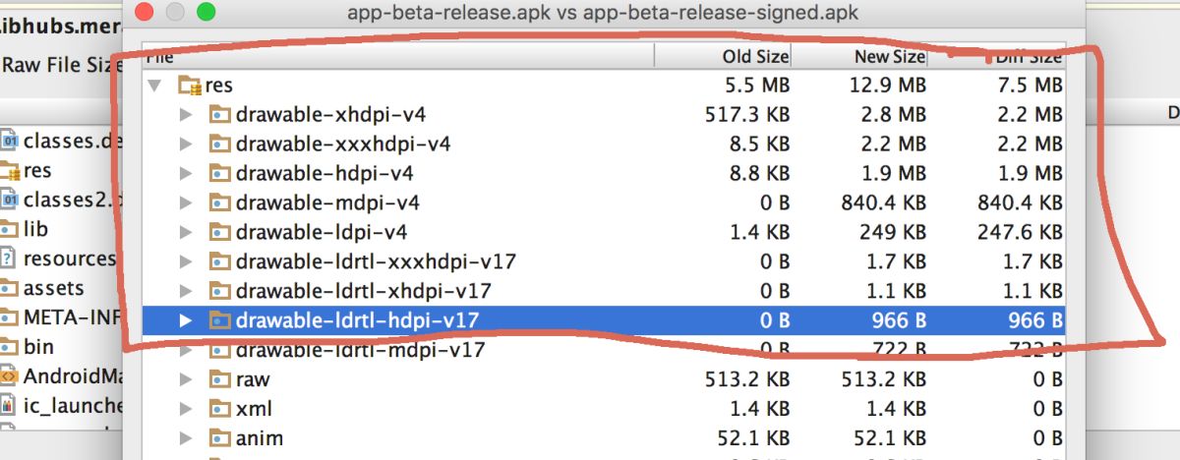Click the res folder icon in diff tree
Screen dimensions: 1180x460
[189, 86]
